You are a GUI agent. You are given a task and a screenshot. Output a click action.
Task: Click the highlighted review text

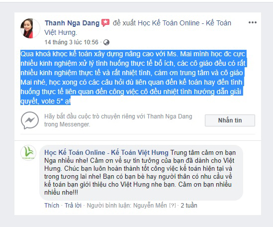coord(133,78)
